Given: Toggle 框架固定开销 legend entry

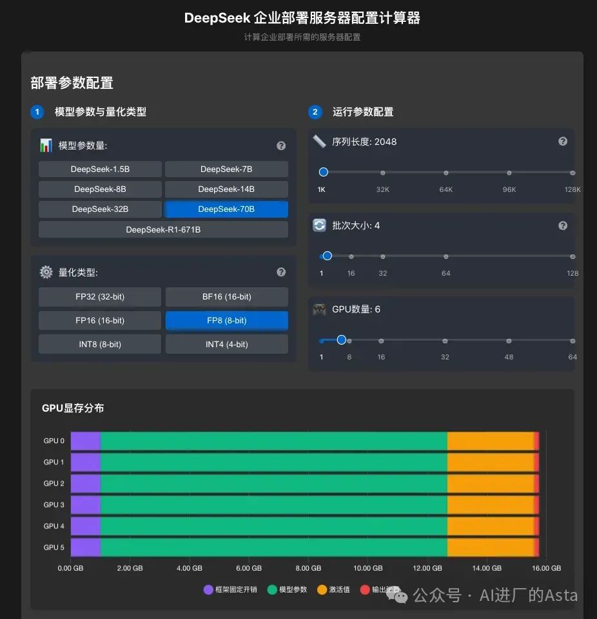Looking at the screenshot, I should [230, 589].
